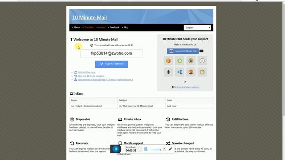Click the Copy to clipboard button
285x160 pixels.
coord(111,64)
